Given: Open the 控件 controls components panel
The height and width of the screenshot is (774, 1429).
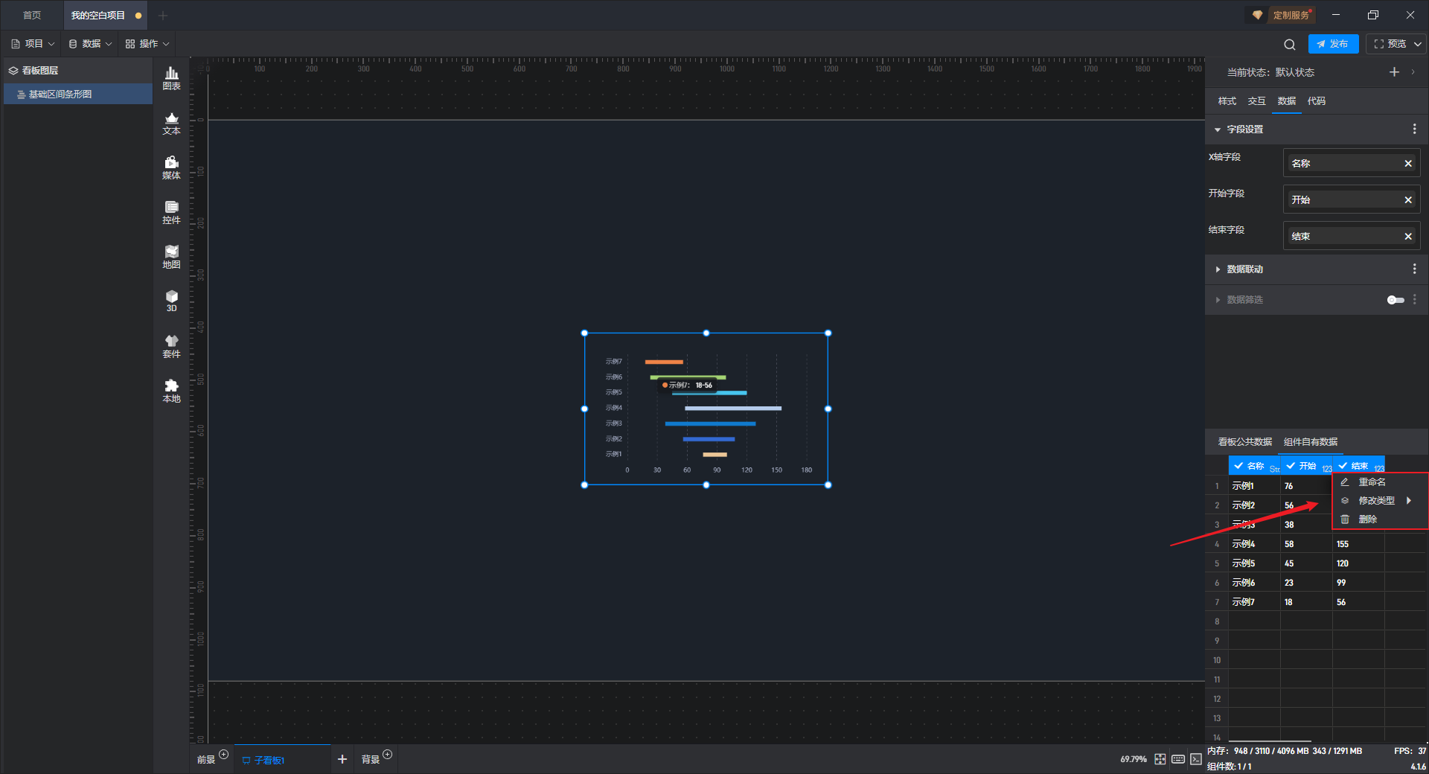Looking at the screenshot, I should pyautogui.click(x=171, y=212).
